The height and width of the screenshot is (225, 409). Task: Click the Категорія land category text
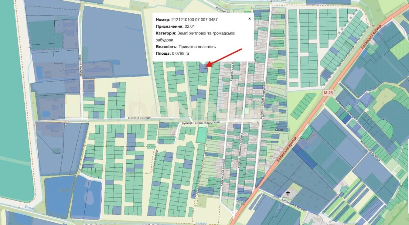click(x=196, y=36)
